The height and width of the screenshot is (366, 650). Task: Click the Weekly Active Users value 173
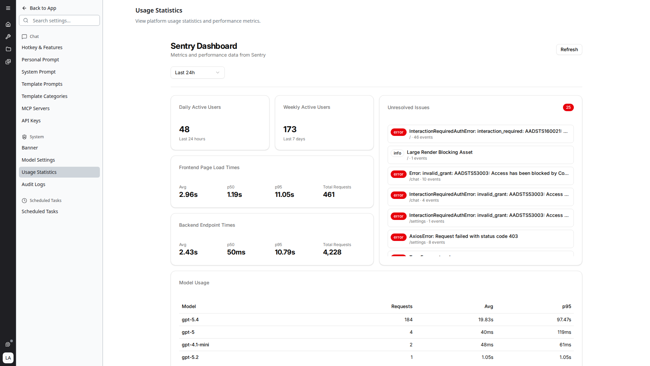290,129
